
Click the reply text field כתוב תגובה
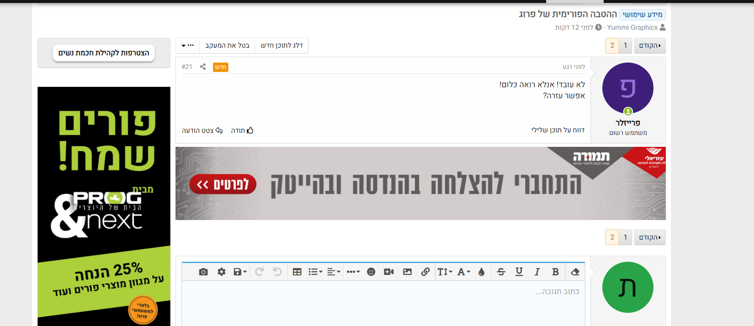(383, 303)
